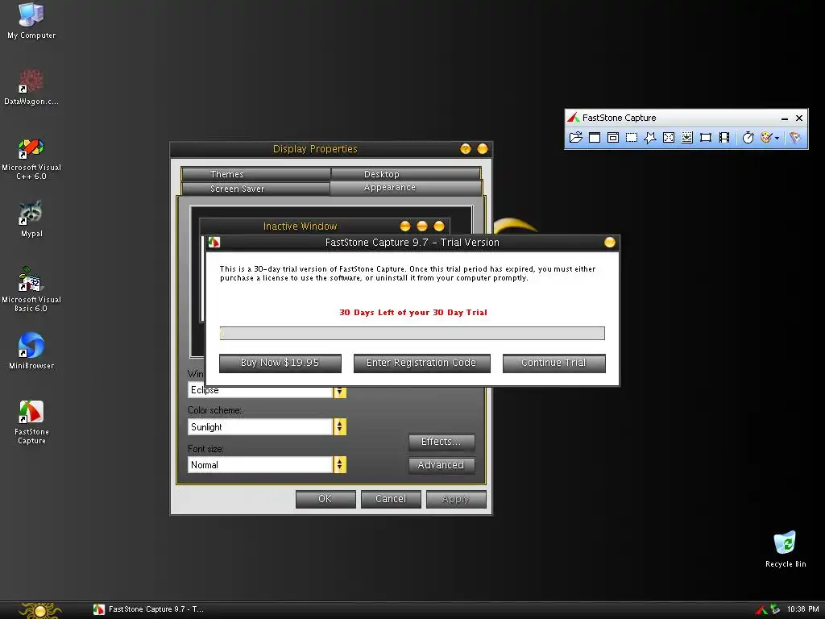Select Capture Freehand Region star tool
Viewport: 825px width, 619px height.
pos(650,137)
